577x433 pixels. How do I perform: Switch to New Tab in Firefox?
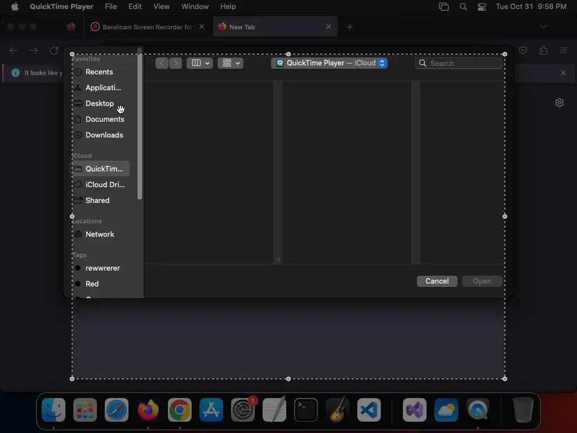pyautogui.click(x=275, y=27)
